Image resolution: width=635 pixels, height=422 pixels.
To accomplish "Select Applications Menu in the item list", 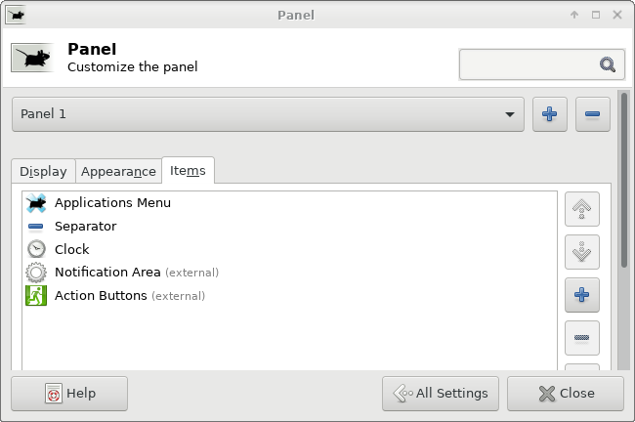I will pos(289,203).
